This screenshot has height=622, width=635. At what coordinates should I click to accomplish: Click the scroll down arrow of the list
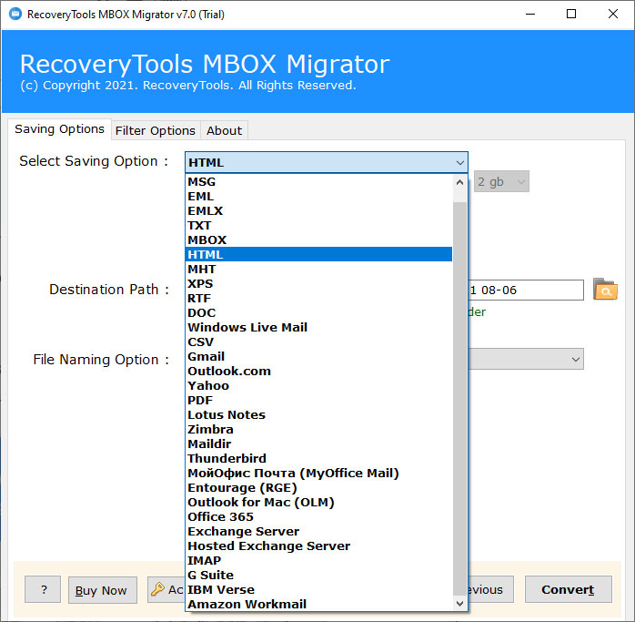(x=459, y=604)
